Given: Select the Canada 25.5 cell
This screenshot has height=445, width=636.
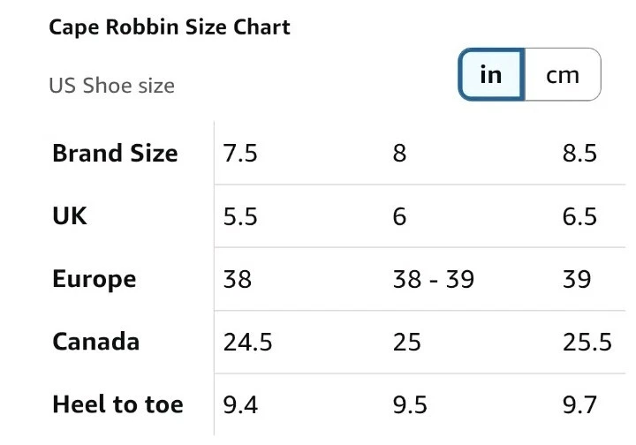Looking at the screenshot, I should pyautogui.click(x=587, y=342).
